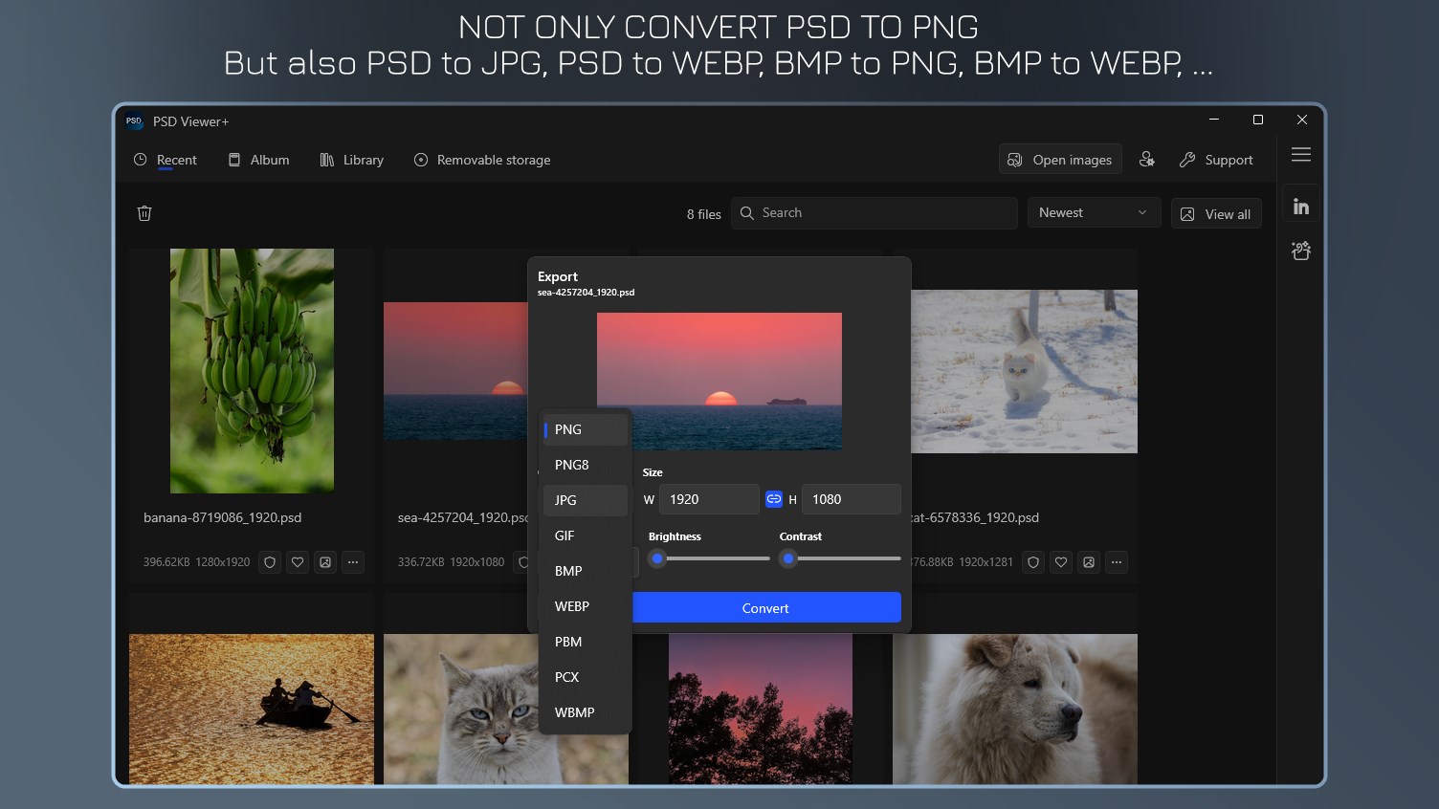1439x809 pixels.
Task: Open the account settings icon
Action: (x=1146, y=160)
